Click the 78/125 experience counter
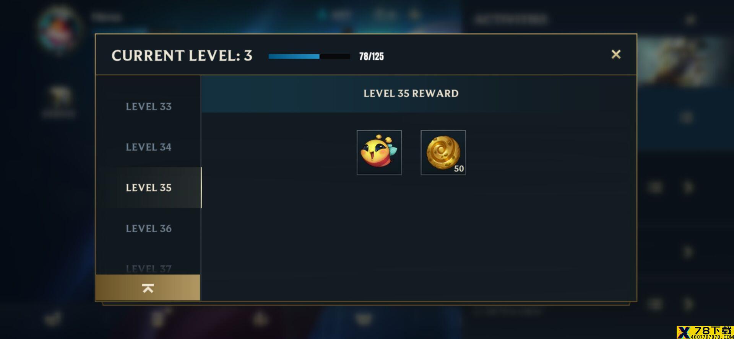This screenshot has height=339, width=734. (371, 56)
